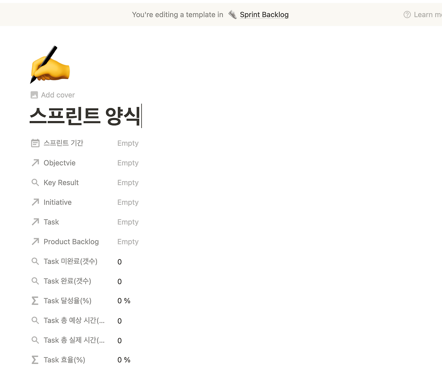
Task: Click relation arrow icon beside Task
Action: coord(35,222)
